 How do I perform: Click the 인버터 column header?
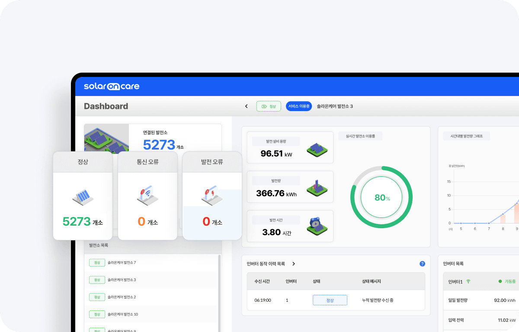tap(291, 281)
